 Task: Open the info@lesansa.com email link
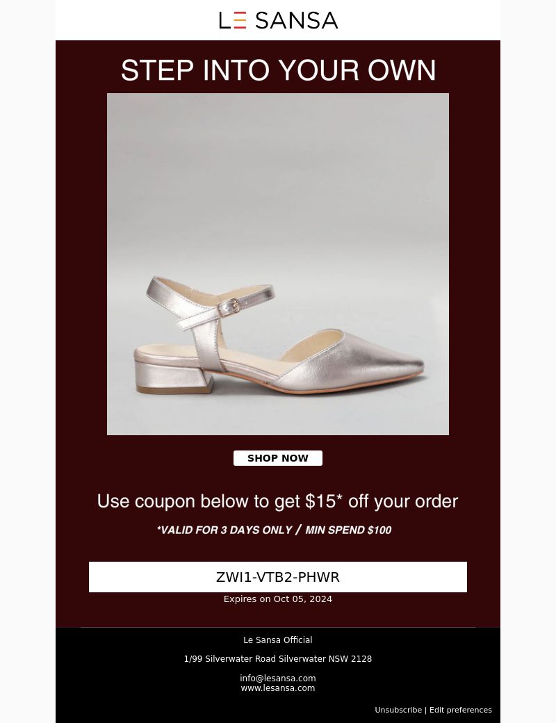[278, 679]
